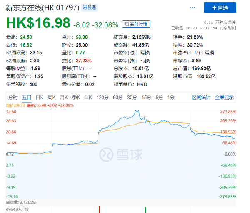Click the 港股股本 value 10.01亿
The width and height of the screenshot is (250, 213).
click(x=145, y=76)
